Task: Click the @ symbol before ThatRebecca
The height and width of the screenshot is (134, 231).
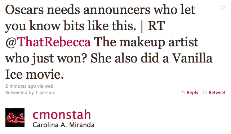Action: coord(11,42)
